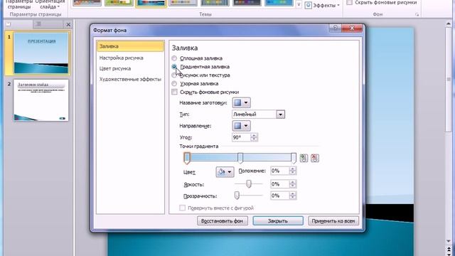The width and height of the screenshot is (455, 256).
Task: Select Рисунок или текстура radio button
Action: (x=174, y=75)
